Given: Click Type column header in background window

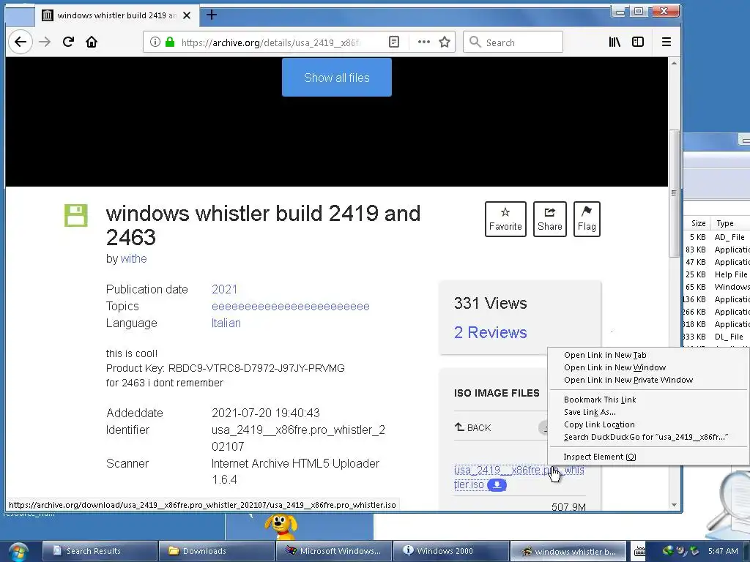Looking at the screenshot, I should tap(725, 223).
